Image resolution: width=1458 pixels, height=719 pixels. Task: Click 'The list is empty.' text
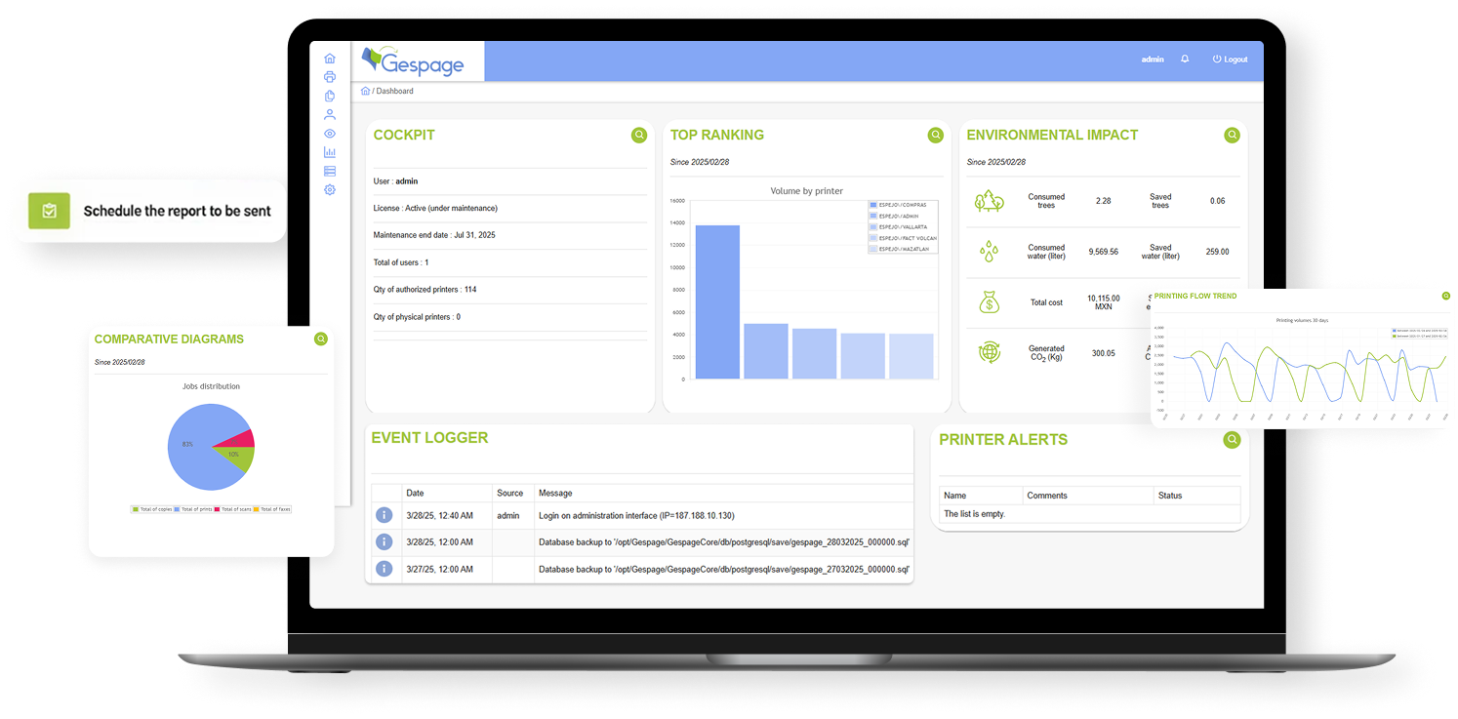(974, 513)
